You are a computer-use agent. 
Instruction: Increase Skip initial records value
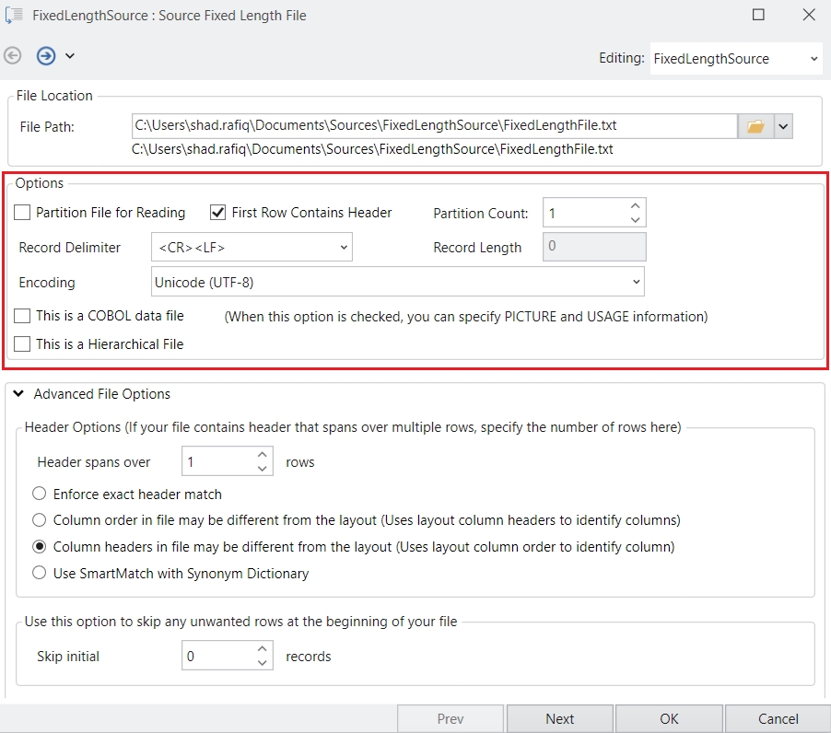(x=263, y=650)
